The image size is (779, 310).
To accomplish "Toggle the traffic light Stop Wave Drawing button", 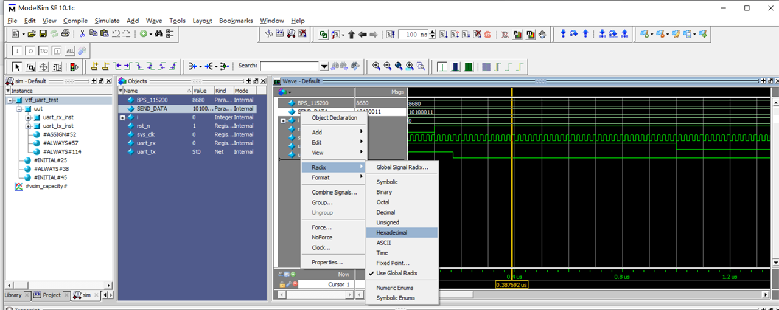I will pyautogui.click(x=74, y=67).
